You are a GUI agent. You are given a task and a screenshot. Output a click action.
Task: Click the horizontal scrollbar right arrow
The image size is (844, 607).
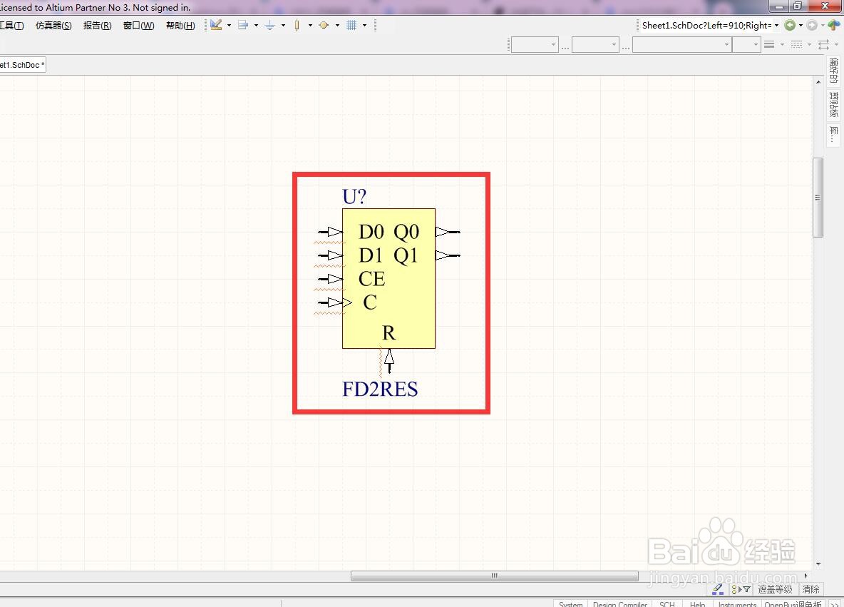806,576
